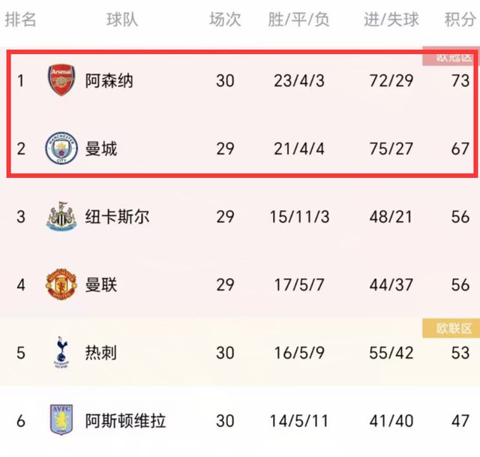Open the 热刺 team page
480x457 pixels.
[x=101, y=353]
